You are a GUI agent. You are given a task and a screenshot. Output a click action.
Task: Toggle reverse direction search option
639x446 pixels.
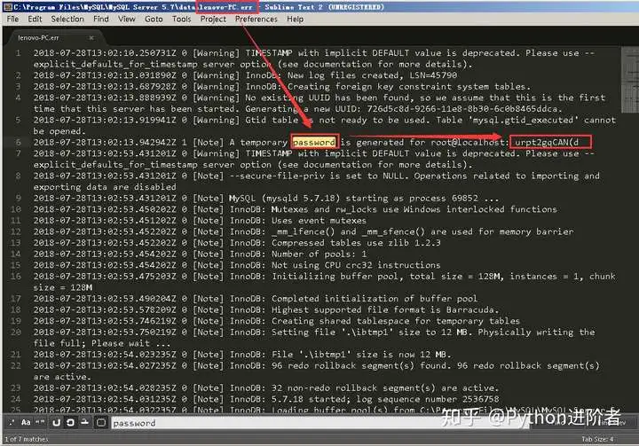[56, 422]
